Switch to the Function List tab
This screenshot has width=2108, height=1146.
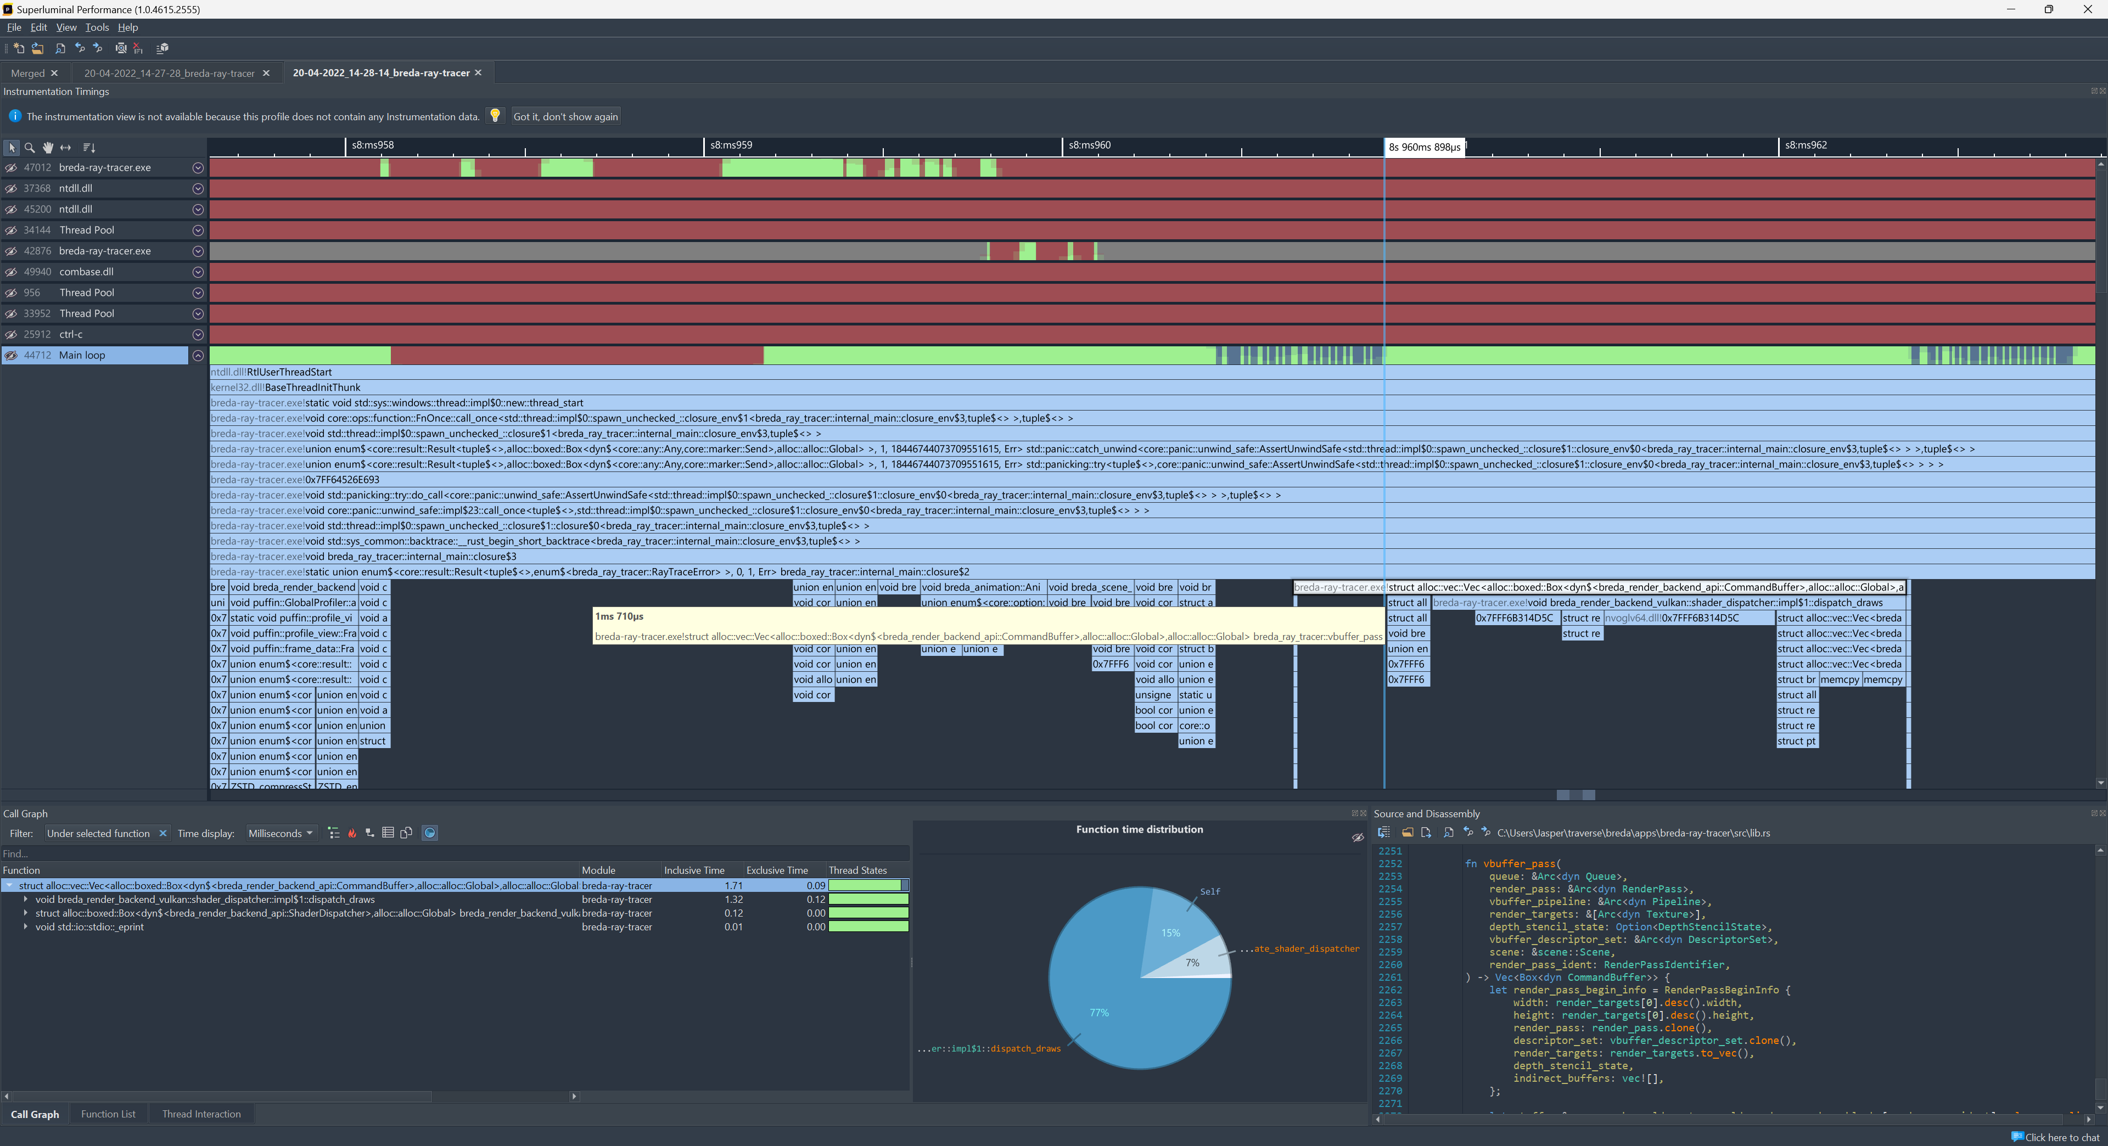[x=108, y=1114]
